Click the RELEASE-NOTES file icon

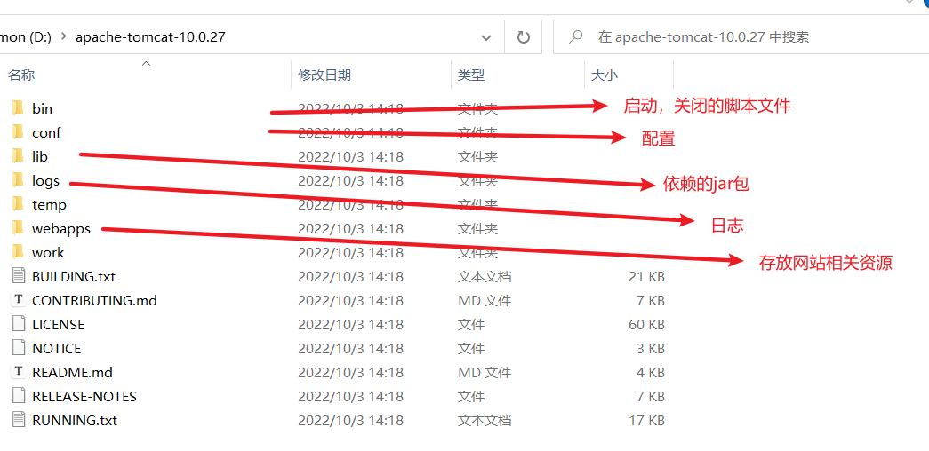coord(19,396)
